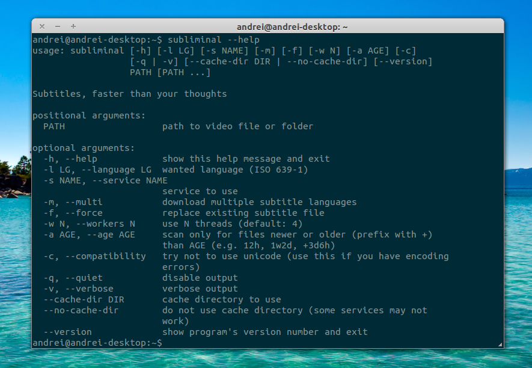
Task: Click the terminal window's corner resize grip
Action: click(500, 345)
